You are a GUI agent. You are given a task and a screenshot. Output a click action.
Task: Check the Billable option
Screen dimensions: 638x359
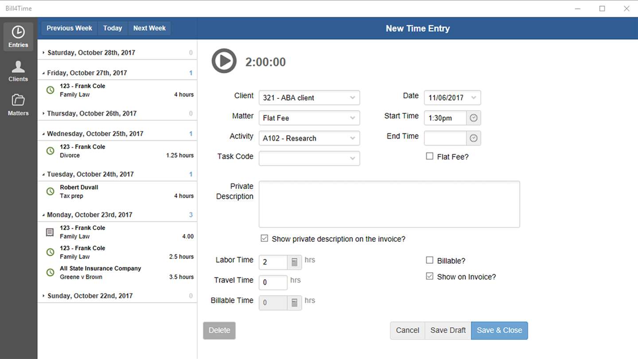tap(429, 260)
